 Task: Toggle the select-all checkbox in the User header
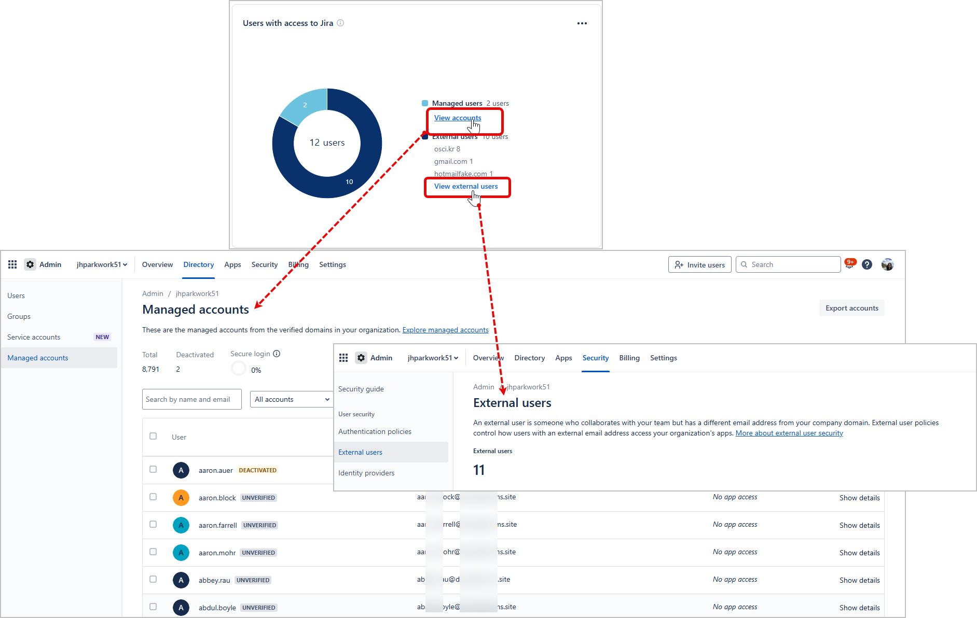[x=153, y=436]
